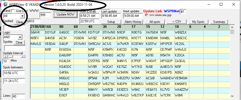Follow the red Update Link
Image resolution: width=241 pixels, height=100 pixels.
click(x=152, y=11)
